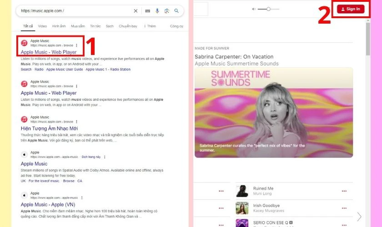The width and height of the screenshot is (382, 227).
Task: Open the Apple Music result from apple.com
Action: pos(34,164)
